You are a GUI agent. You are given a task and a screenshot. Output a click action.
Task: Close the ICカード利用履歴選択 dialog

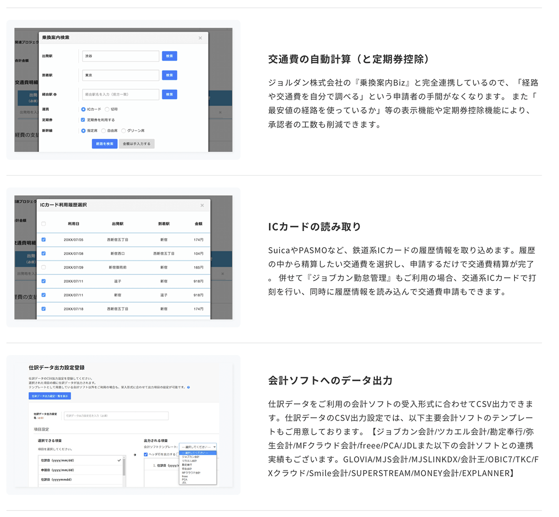click(x=202, y=205)
